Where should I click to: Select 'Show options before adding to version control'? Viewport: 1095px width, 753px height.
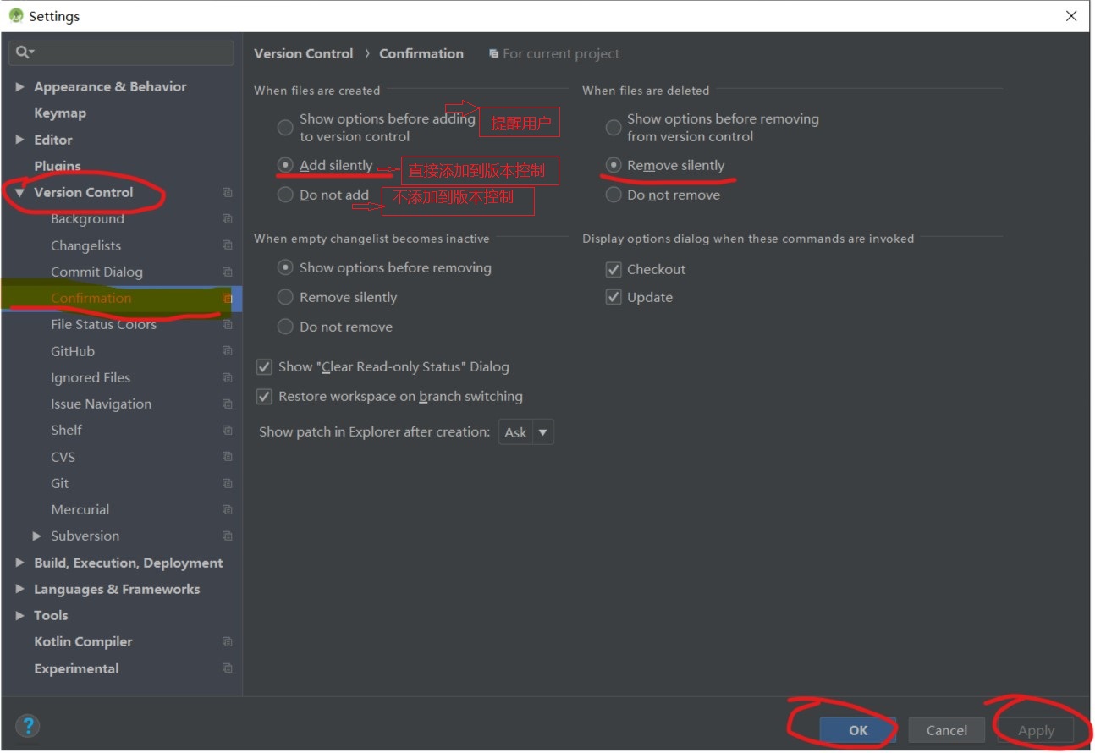point(285,128)
